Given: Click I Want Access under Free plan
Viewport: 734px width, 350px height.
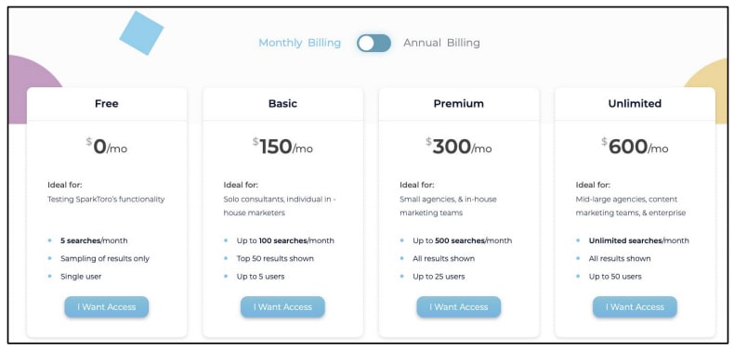Looking at the screenshot, I should (107, 307).
